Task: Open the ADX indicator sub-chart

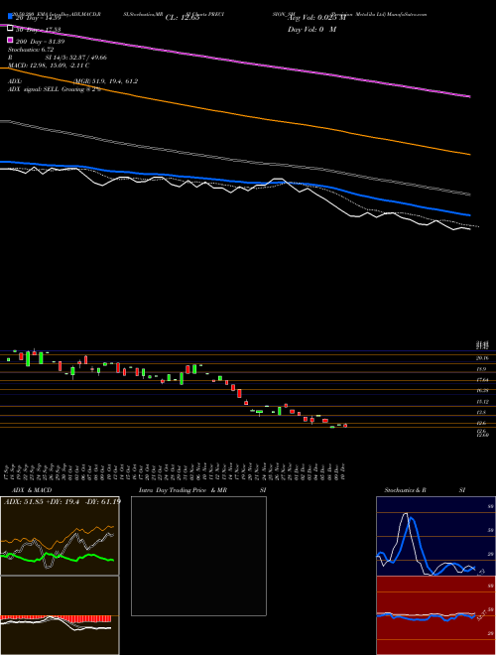Action: [x=60, y=536]
